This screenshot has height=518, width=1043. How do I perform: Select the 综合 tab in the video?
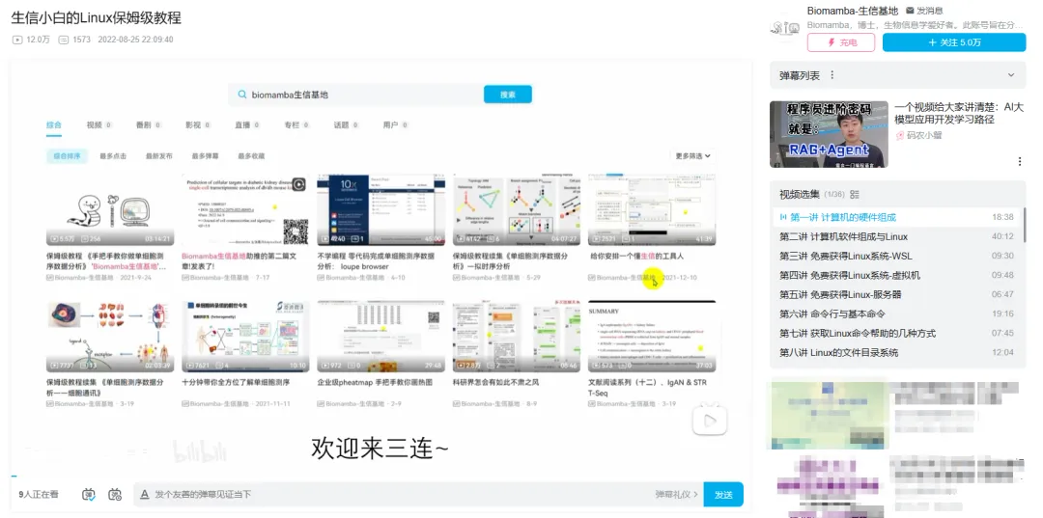[54, 124]
